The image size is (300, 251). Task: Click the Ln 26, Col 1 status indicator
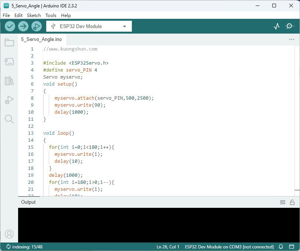168,247
